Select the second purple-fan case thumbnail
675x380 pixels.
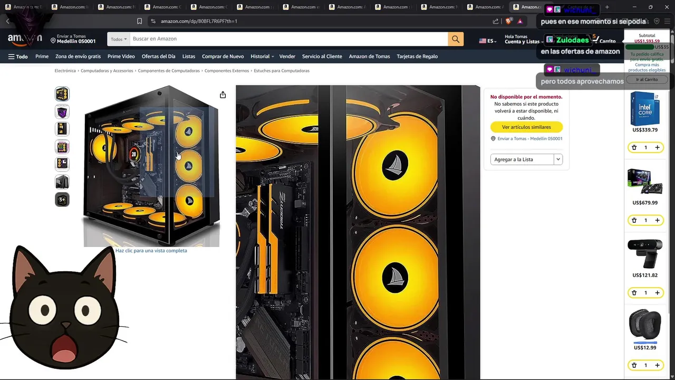[x=62, y=112]
